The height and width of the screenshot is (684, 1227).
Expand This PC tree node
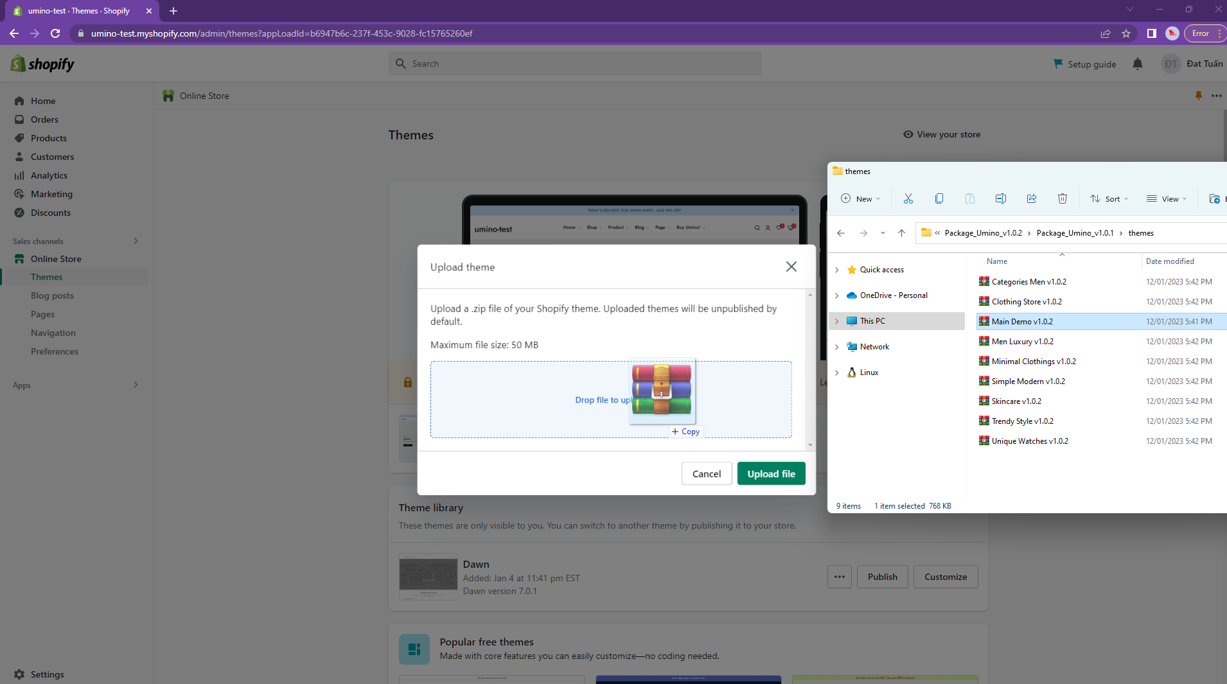tap(836, 321)
